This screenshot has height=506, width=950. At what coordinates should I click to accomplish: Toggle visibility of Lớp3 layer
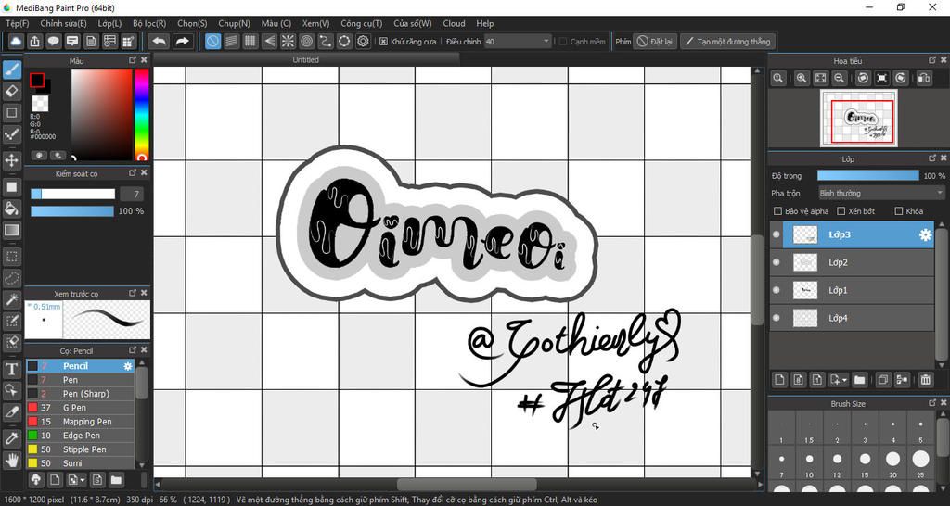coord(777,234)
